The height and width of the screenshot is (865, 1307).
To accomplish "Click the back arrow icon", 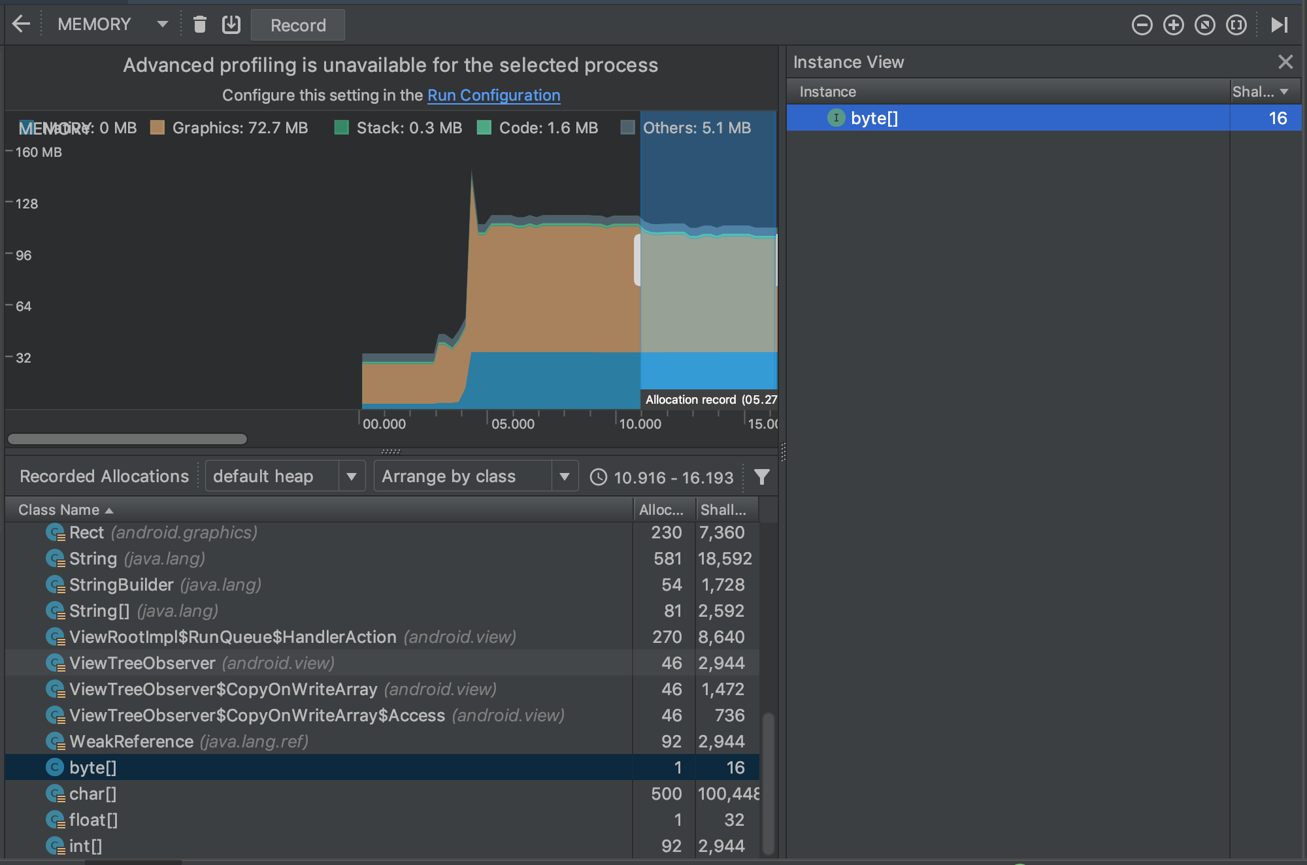I will [x=21, y=25].
